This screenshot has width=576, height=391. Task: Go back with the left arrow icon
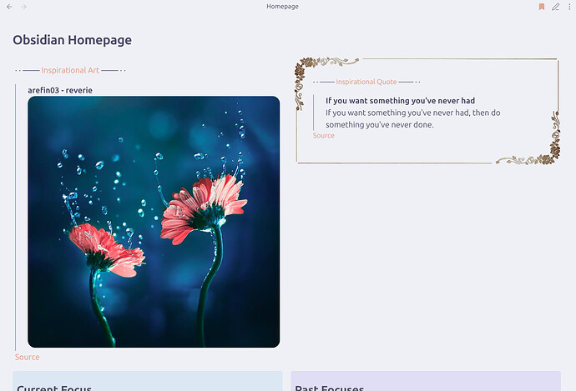(9, 7)
